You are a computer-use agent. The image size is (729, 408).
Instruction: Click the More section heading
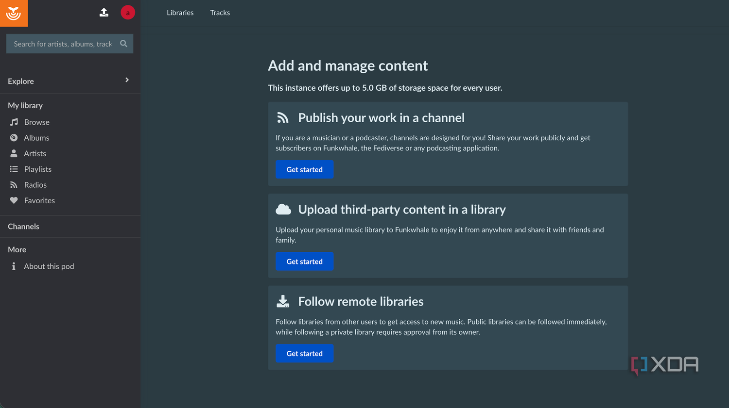click(x=17, y=249)
